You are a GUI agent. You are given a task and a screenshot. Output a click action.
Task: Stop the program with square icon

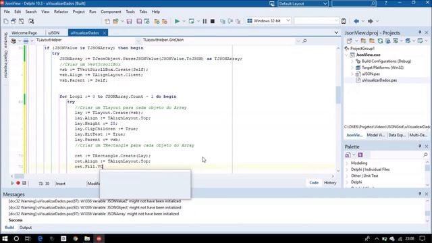tap(213, 21)
